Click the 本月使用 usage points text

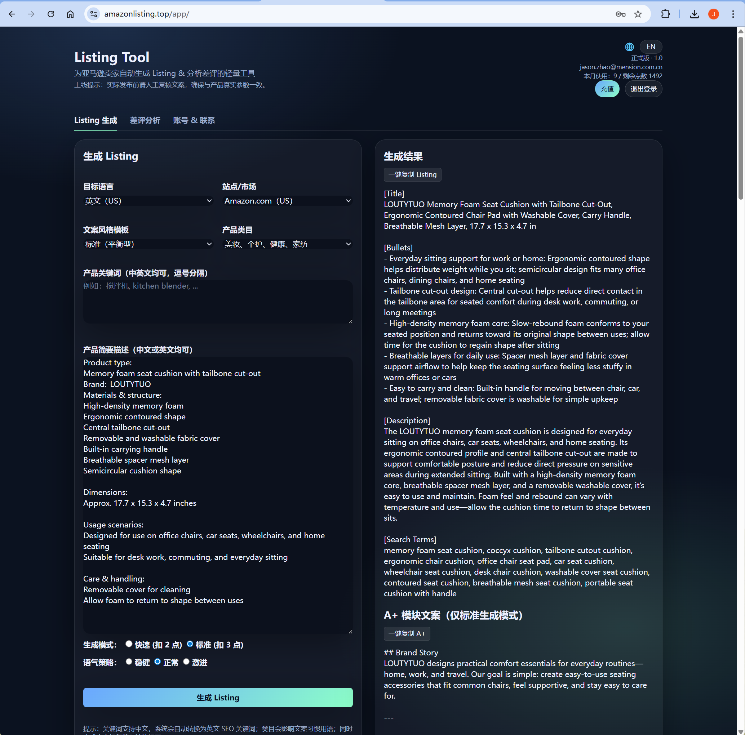coord(623,76)
